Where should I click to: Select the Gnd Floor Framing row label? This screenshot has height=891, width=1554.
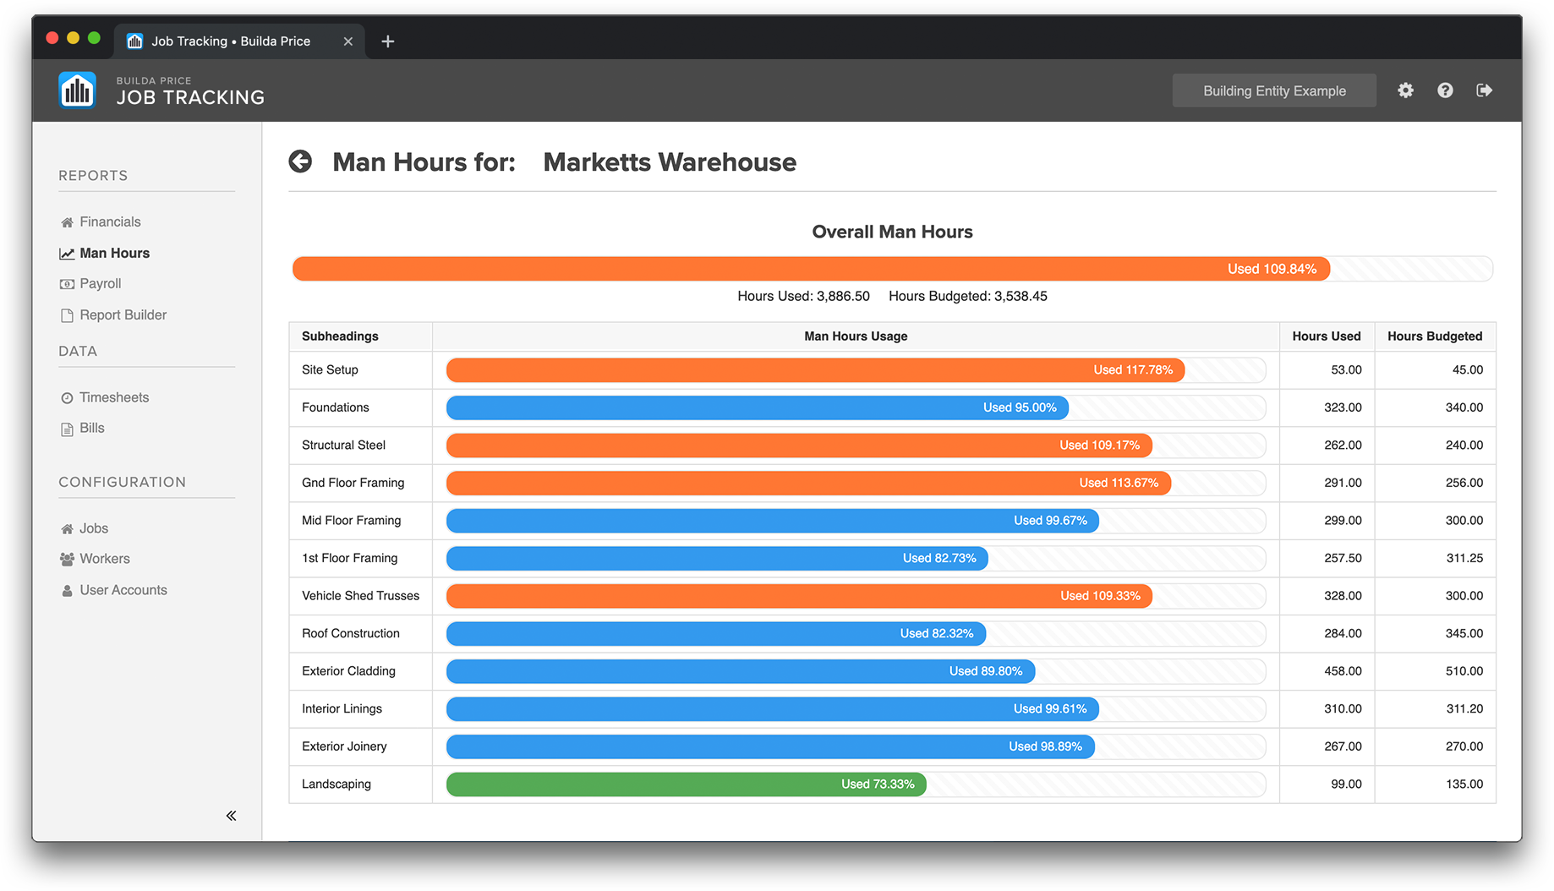coord(353,483)
